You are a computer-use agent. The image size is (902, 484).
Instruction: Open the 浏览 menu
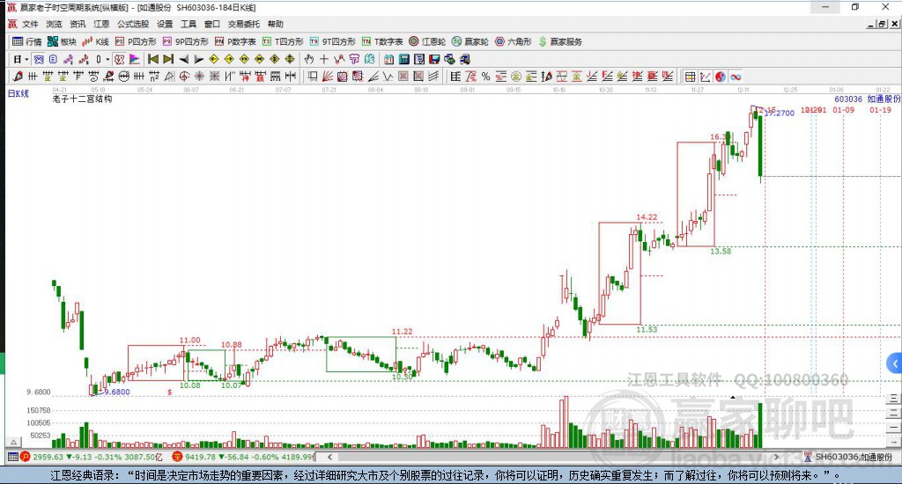tap(54, 24)
